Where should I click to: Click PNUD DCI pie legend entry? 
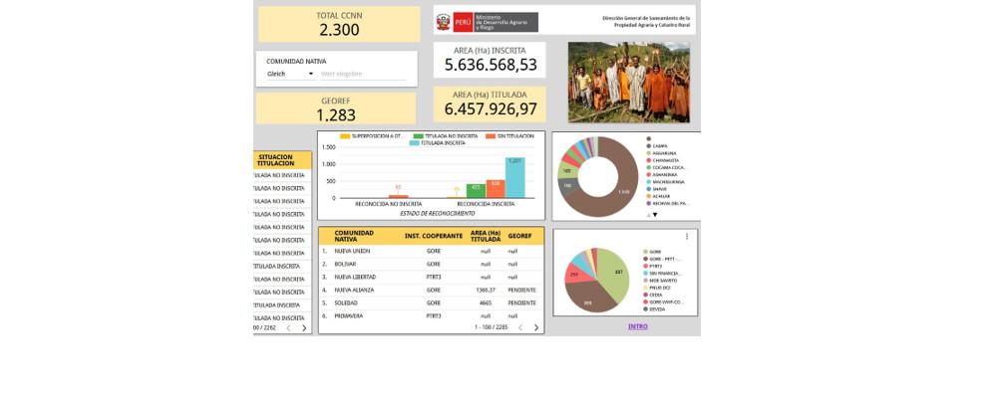[x=657, y=288]
